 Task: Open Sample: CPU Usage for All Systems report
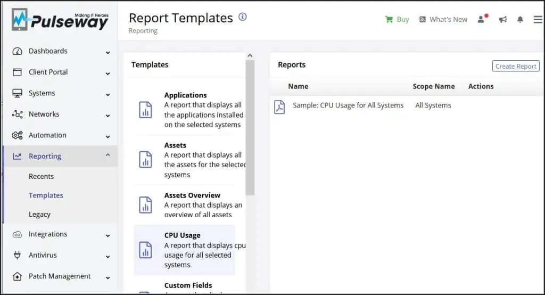point(348,105)
